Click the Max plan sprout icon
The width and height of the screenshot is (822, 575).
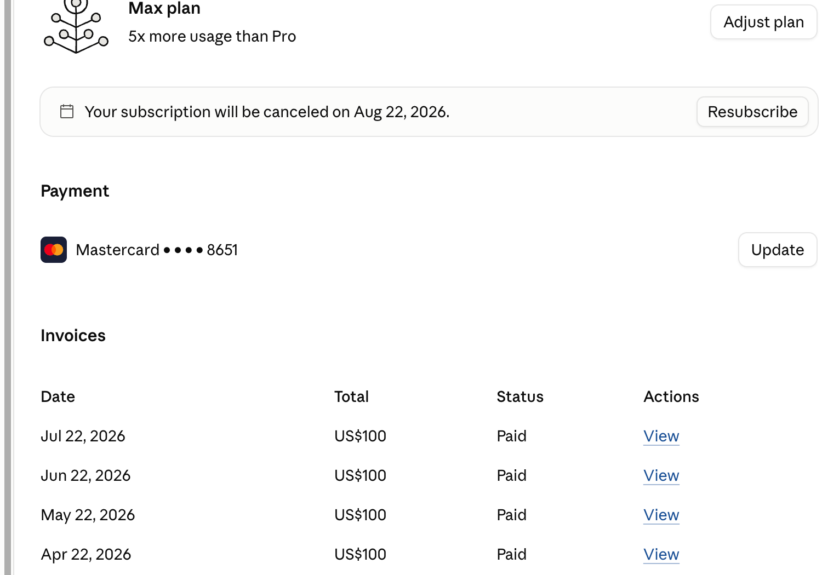pos(76,26)
